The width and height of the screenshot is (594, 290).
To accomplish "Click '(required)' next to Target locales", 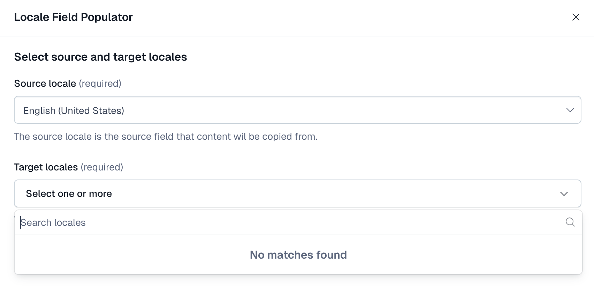I will [102, 167].
